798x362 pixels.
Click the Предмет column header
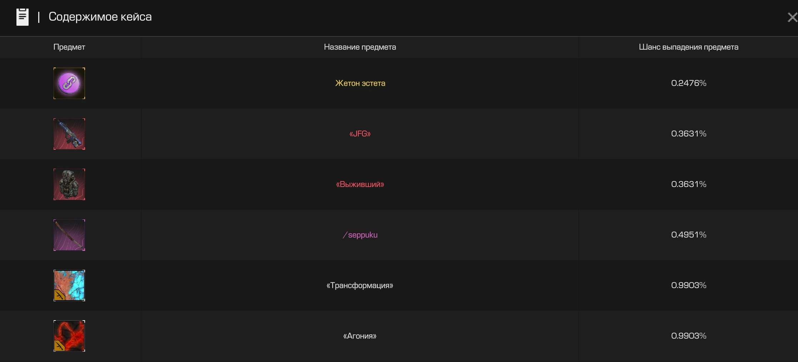(x=69, y=47)
